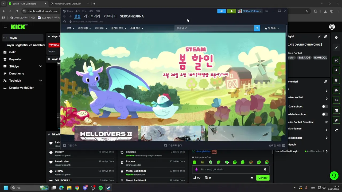Switch to the 커뮤니티 tab
This screenshot has width=342, height=192.
coord(110,16)
